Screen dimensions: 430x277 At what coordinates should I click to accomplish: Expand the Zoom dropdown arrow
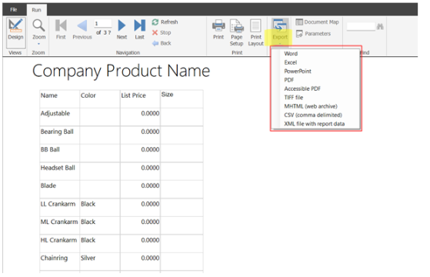(x=38, y=44)
